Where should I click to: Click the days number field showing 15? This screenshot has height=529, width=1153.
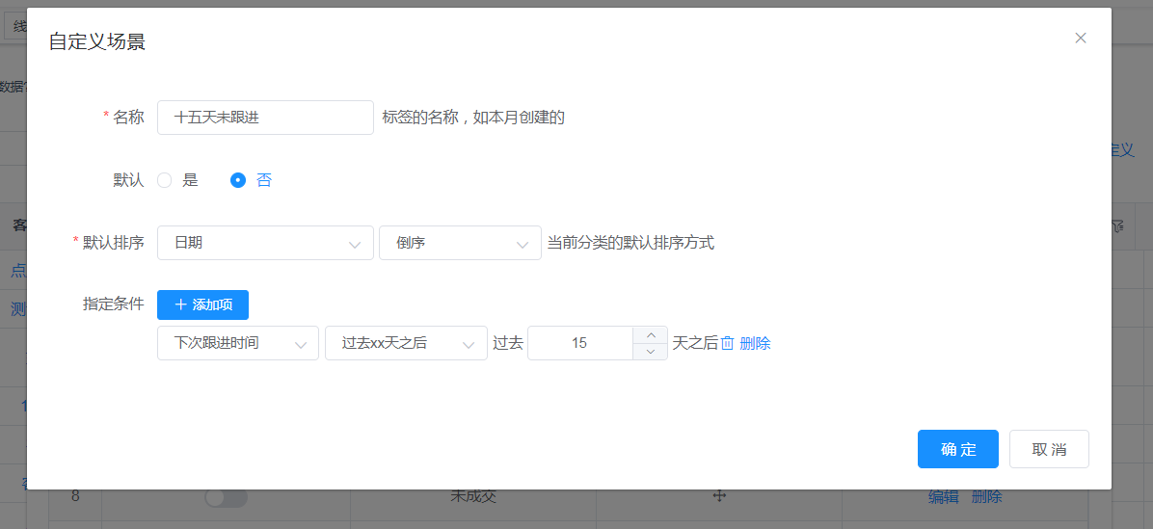tap(579, 343)
